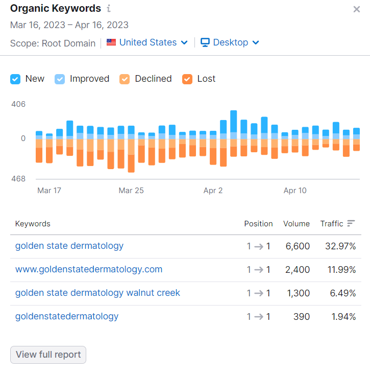Image resolution: width=370 pixels, height=374 pixels.
Task: Uncheck the Lost keywords checkbox
Action: pyautogui.click(x=187, y=79)
